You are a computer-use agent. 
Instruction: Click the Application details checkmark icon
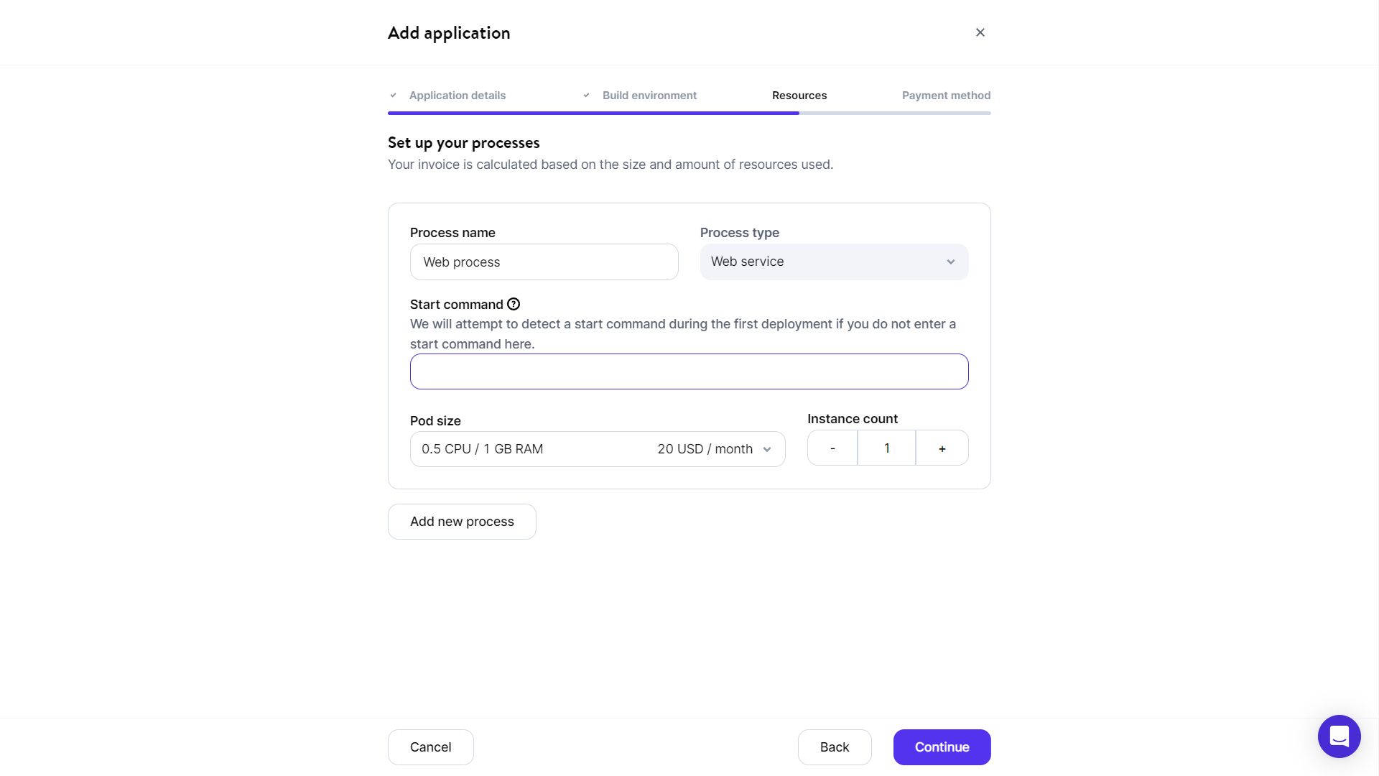[393, 96]
